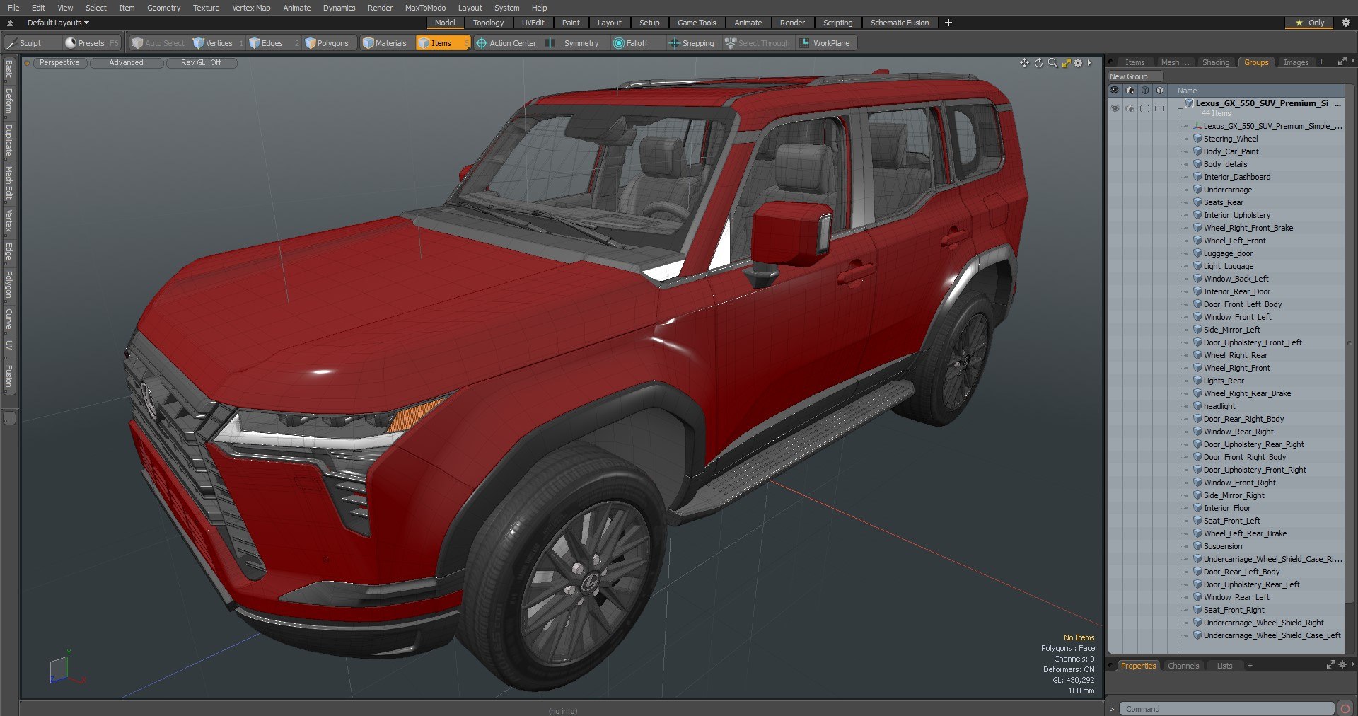The width and height of the screenshot is (1358, 716).
Task: Toggle render camera icon of the Lexus group
Action: (1130, 108)
